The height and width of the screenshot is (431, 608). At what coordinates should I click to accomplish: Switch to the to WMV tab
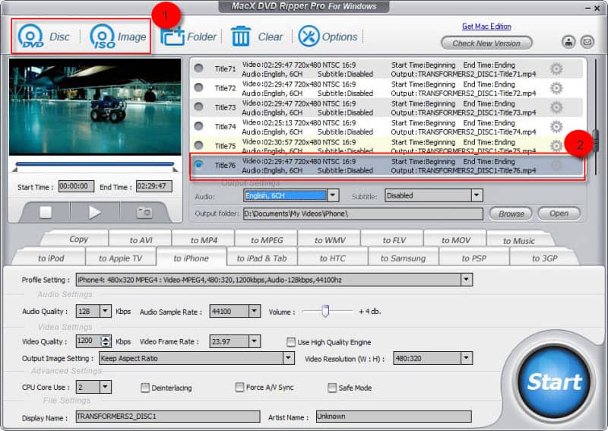[330, 240]
